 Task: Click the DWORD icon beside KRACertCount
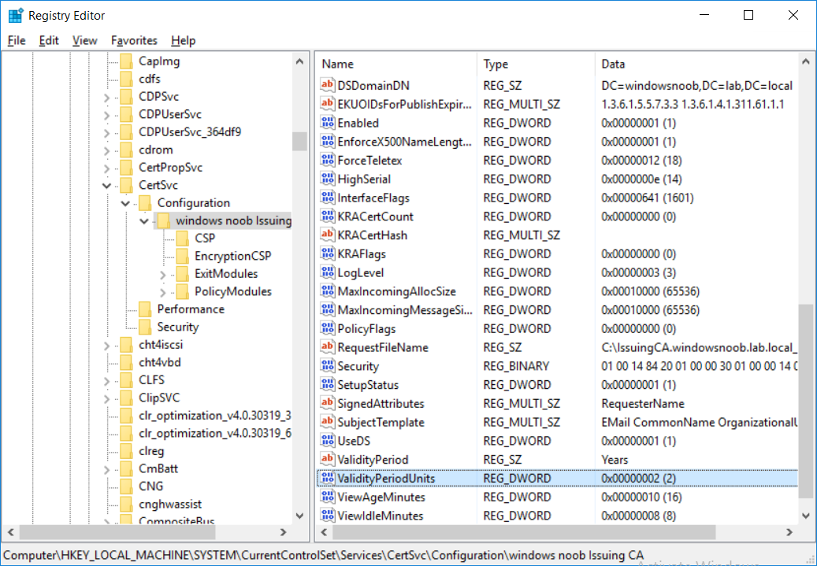327,216
